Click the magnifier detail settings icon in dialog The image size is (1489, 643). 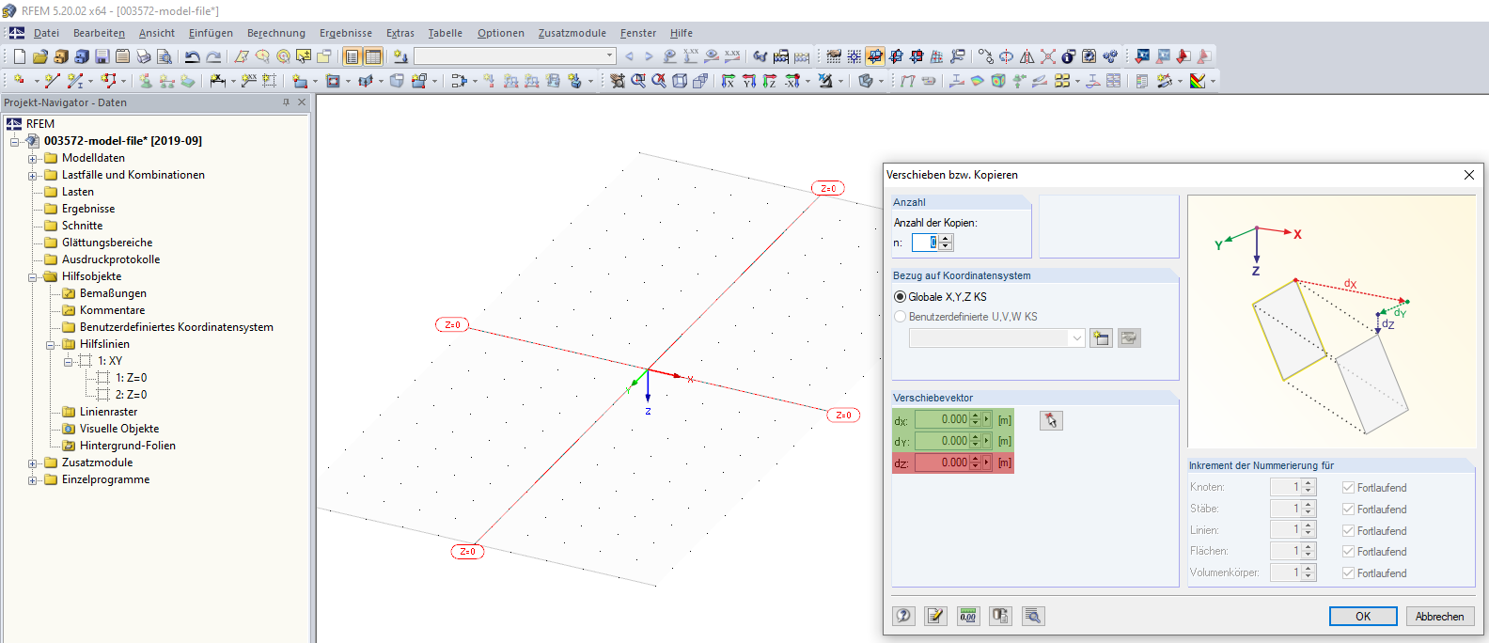click(1033, 616)
